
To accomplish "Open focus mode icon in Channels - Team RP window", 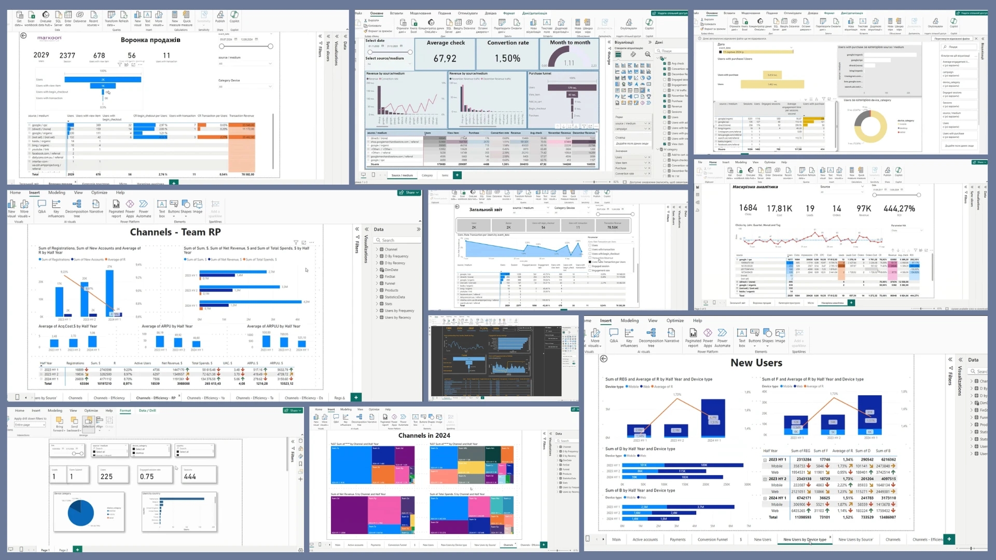I will click(x=304, y=242).
